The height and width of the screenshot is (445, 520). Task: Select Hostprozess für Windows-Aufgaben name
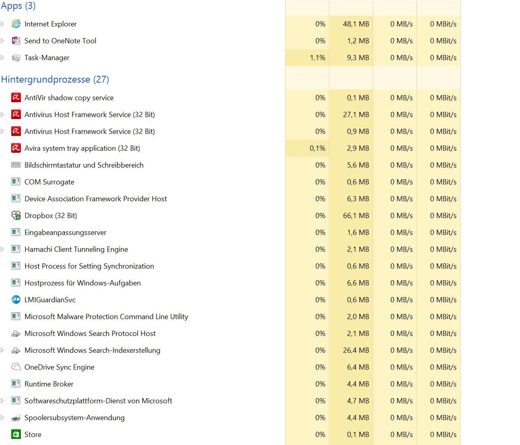coord(83,283)
